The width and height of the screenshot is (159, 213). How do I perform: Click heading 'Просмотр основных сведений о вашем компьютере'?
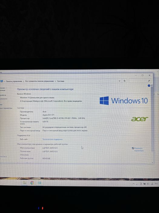pyautogui.click(x=45, y=89)
